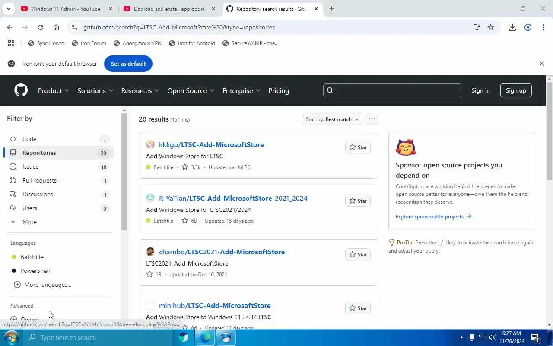Viewport: 553px width, 346px height.
Task: Open Sync Howto bookmark
Action: coord(46,43)
